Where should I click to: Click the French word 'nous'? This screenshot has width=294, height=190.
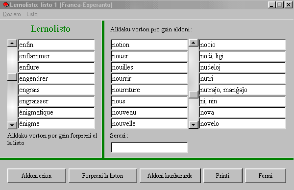149,101
